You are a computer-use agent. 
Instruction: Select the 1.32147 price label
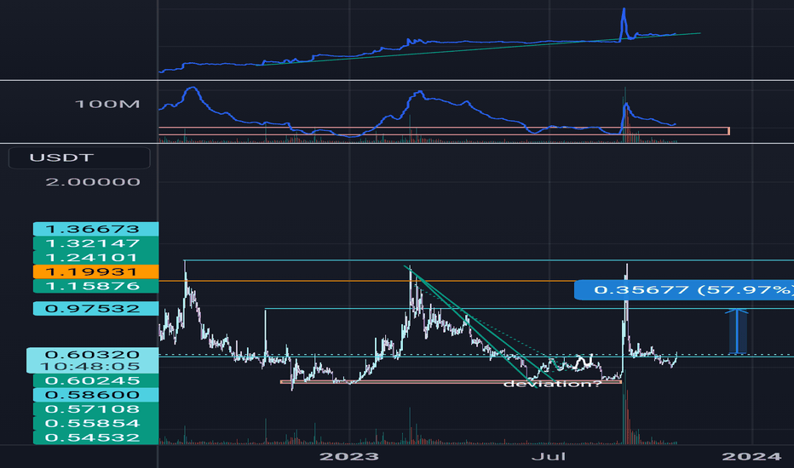95,243
